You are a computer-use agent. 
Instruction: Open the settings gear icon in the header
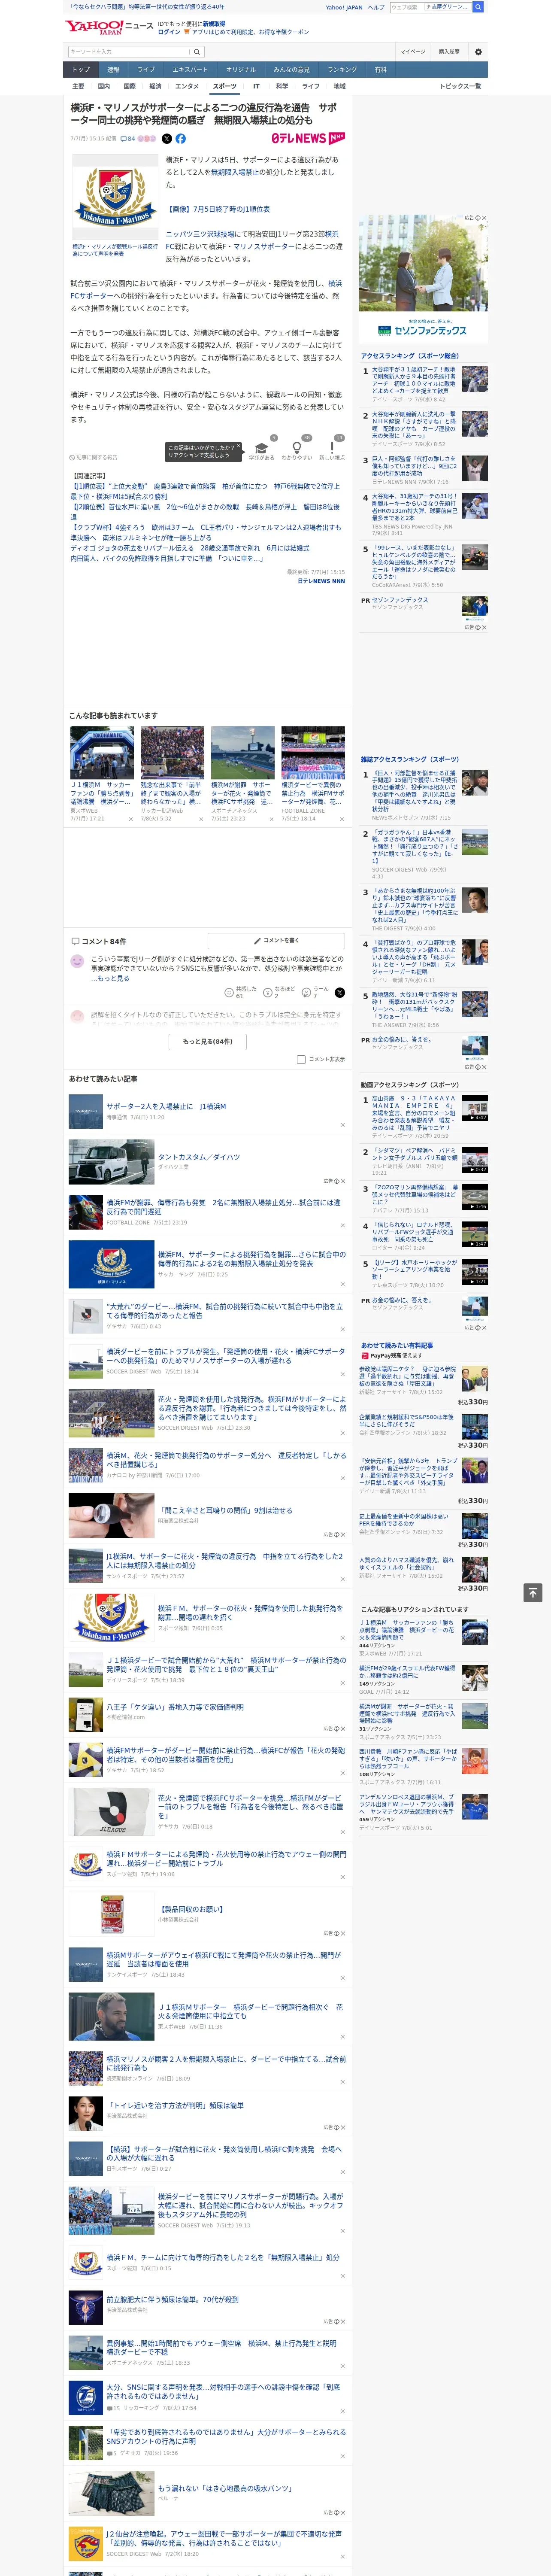pyautogui.click(x=478, y=52)
